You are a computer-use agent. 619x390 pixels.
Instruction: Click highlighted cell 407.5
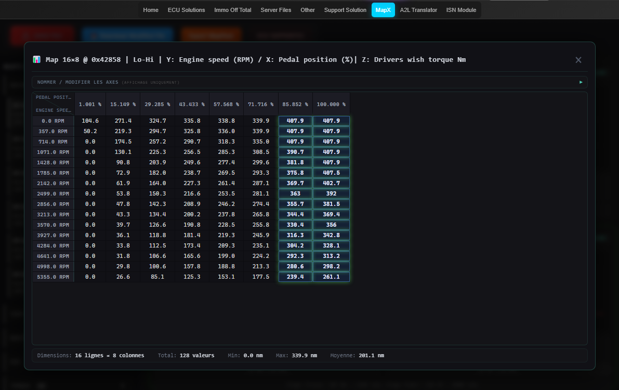pyautogui.click(x=331, y=173)
